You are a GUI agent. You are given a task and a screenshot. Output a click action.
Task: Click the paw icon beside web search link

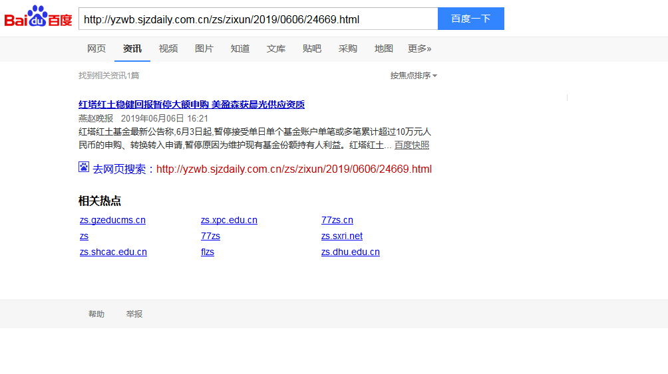(x=84, y=167)
